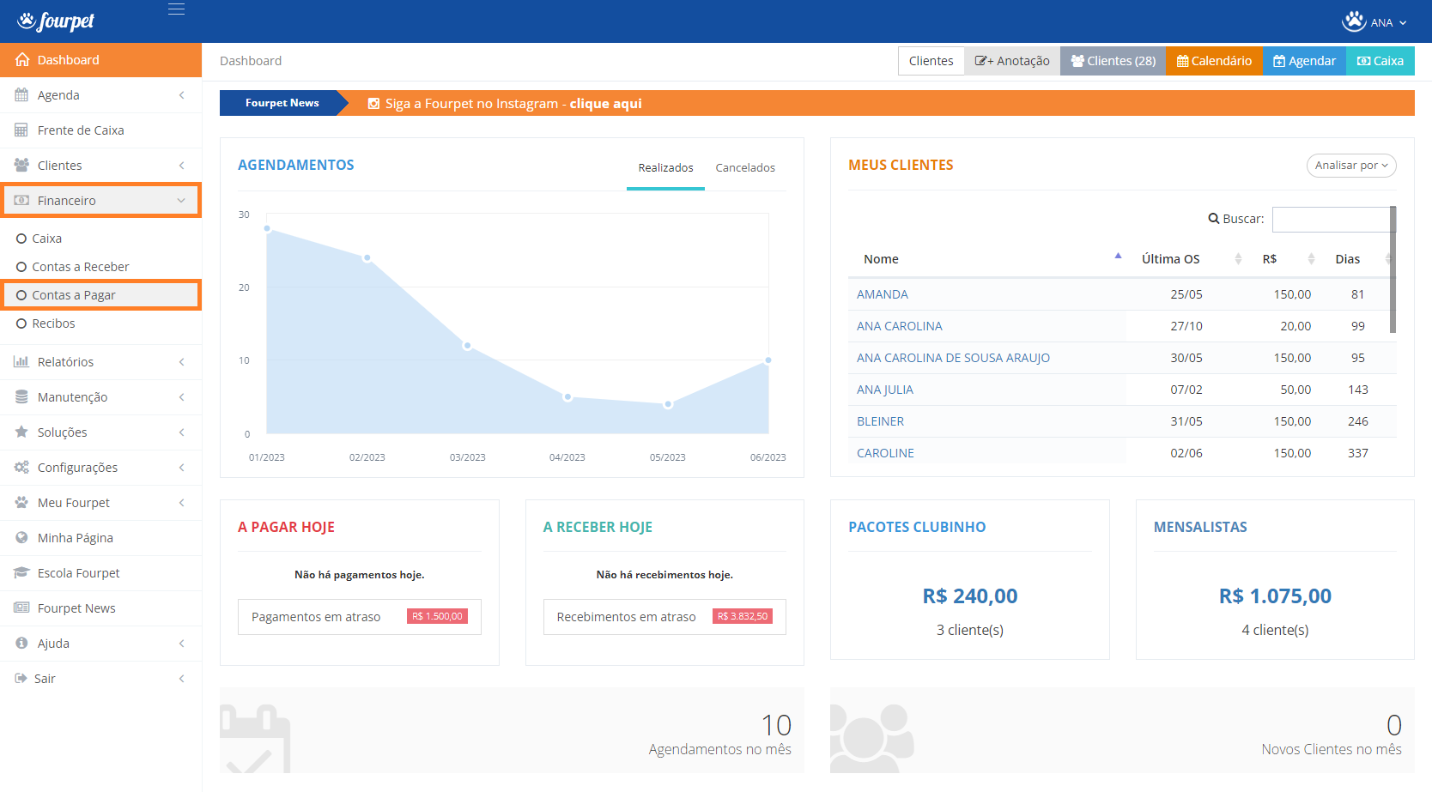The height and width of the screenshot is (792, 1432).
Task: Sort clients by R$ column arrows
Action: 1311,259
